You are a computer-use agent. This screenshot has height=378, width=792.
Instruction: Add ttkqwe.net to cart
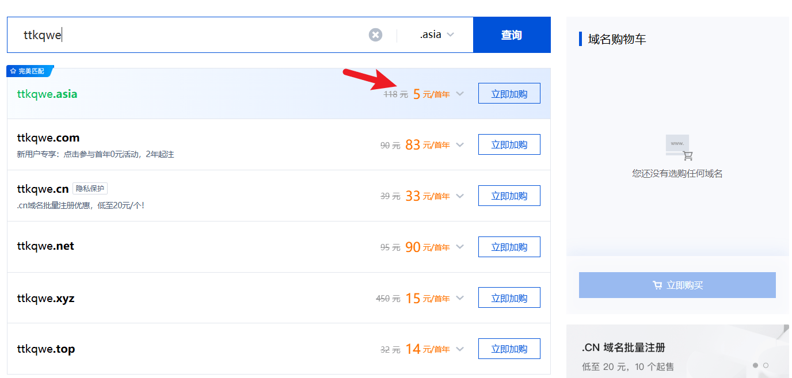pos(509,247)
